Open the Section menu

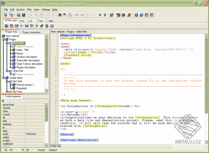click(x=20, y=10)
